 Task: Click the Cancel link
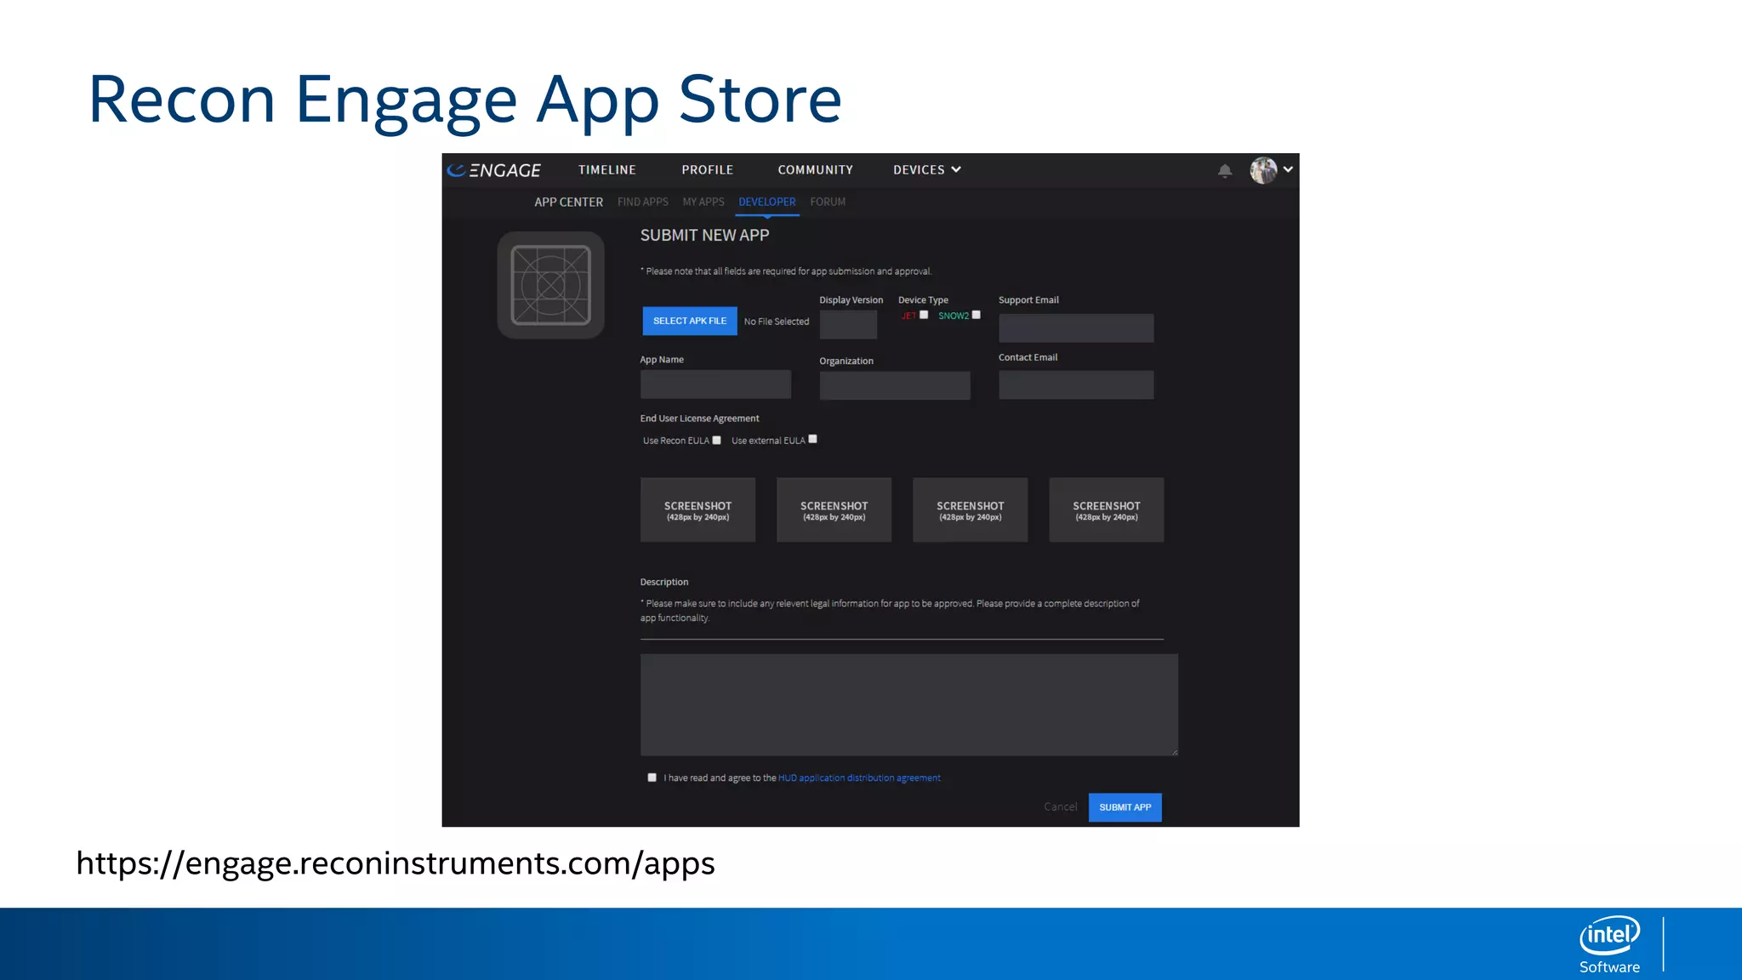point(1061,807)
